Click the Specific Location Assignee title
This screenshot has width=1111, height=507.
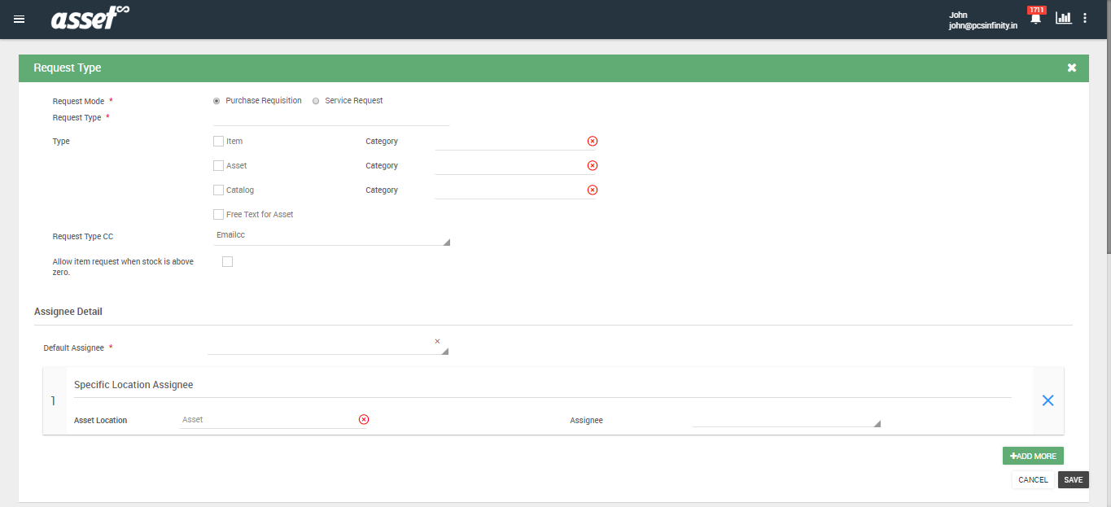tap(133, 384)
